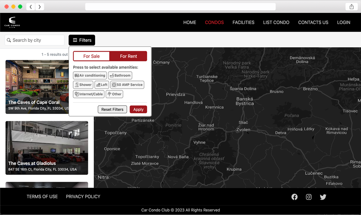
Task: Select the For Sale option
Action: click(92, 56)
